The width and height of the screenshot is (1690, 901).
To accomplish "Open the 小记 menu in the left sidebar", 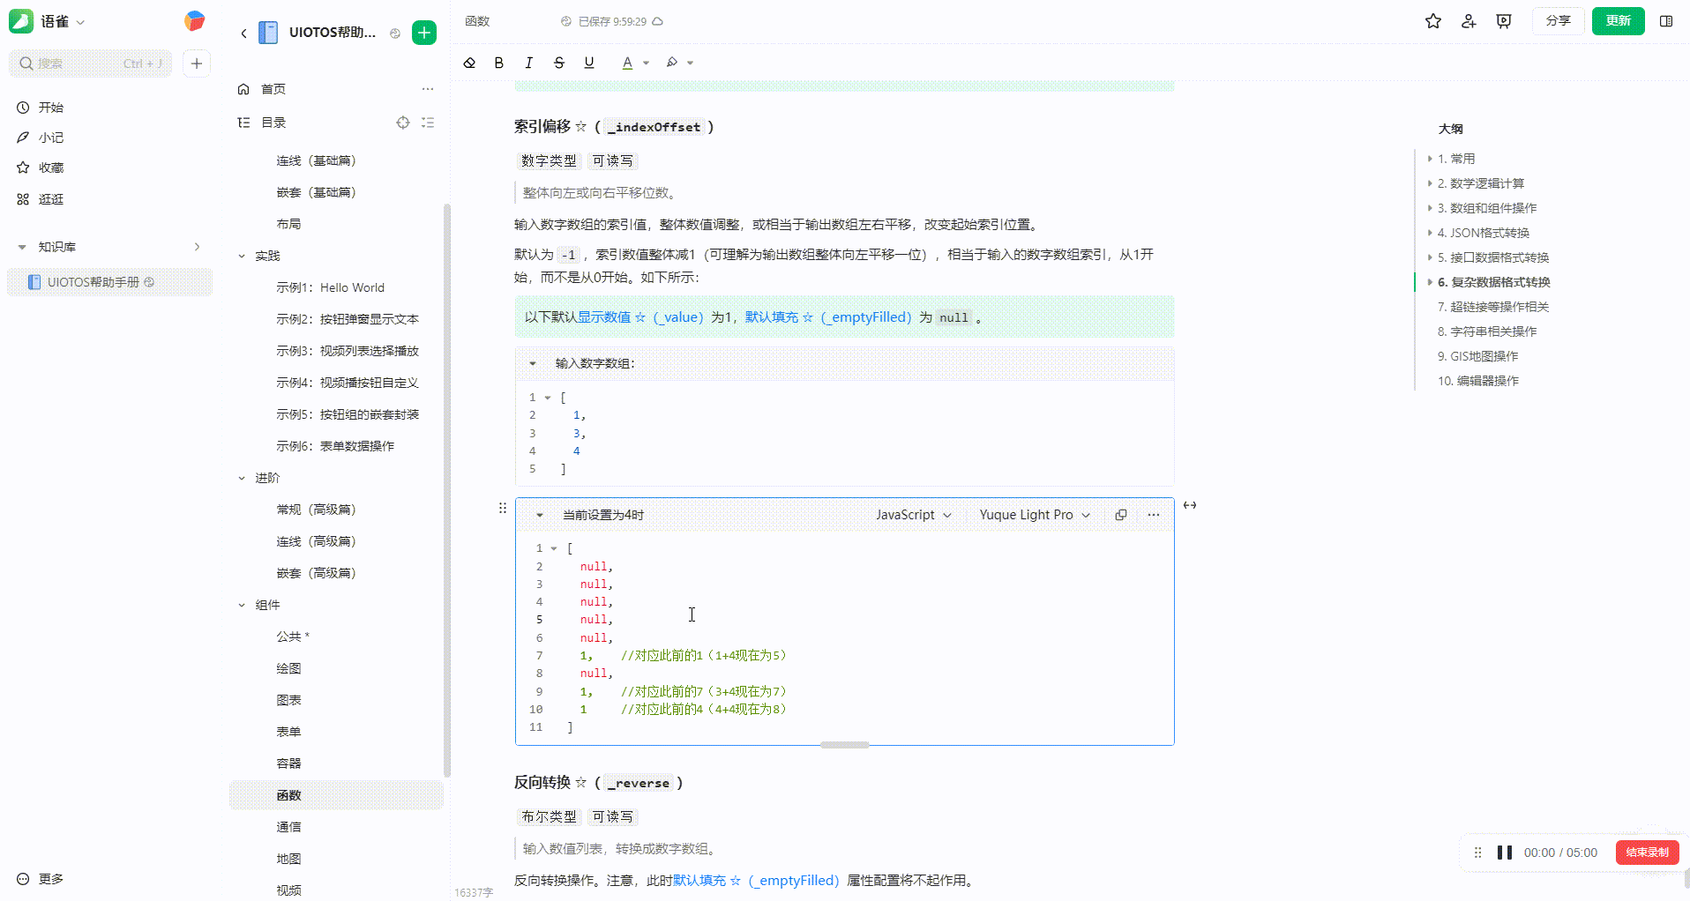I will point(49,138).
